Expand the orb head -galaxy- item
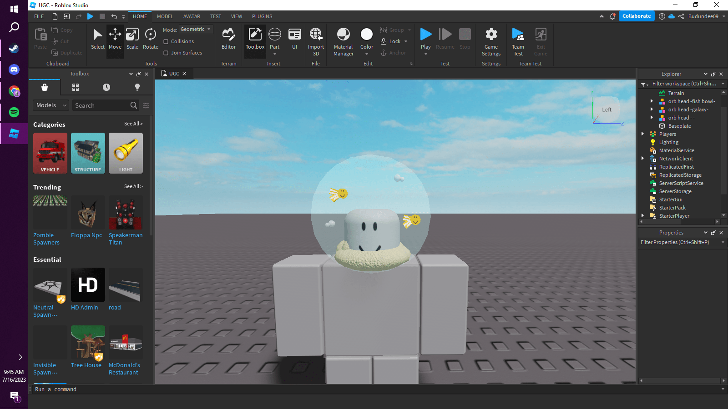The height and width of the screenshot is (409, 728). tap(652, 110)
